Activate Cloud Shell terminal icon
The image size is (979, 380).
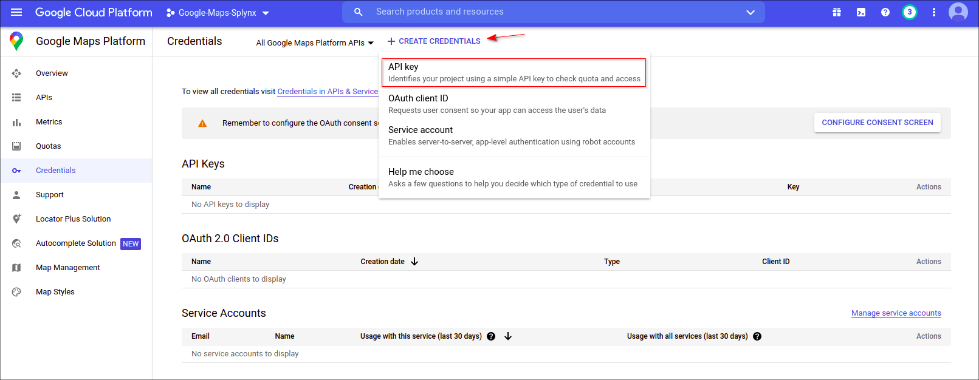861,12
